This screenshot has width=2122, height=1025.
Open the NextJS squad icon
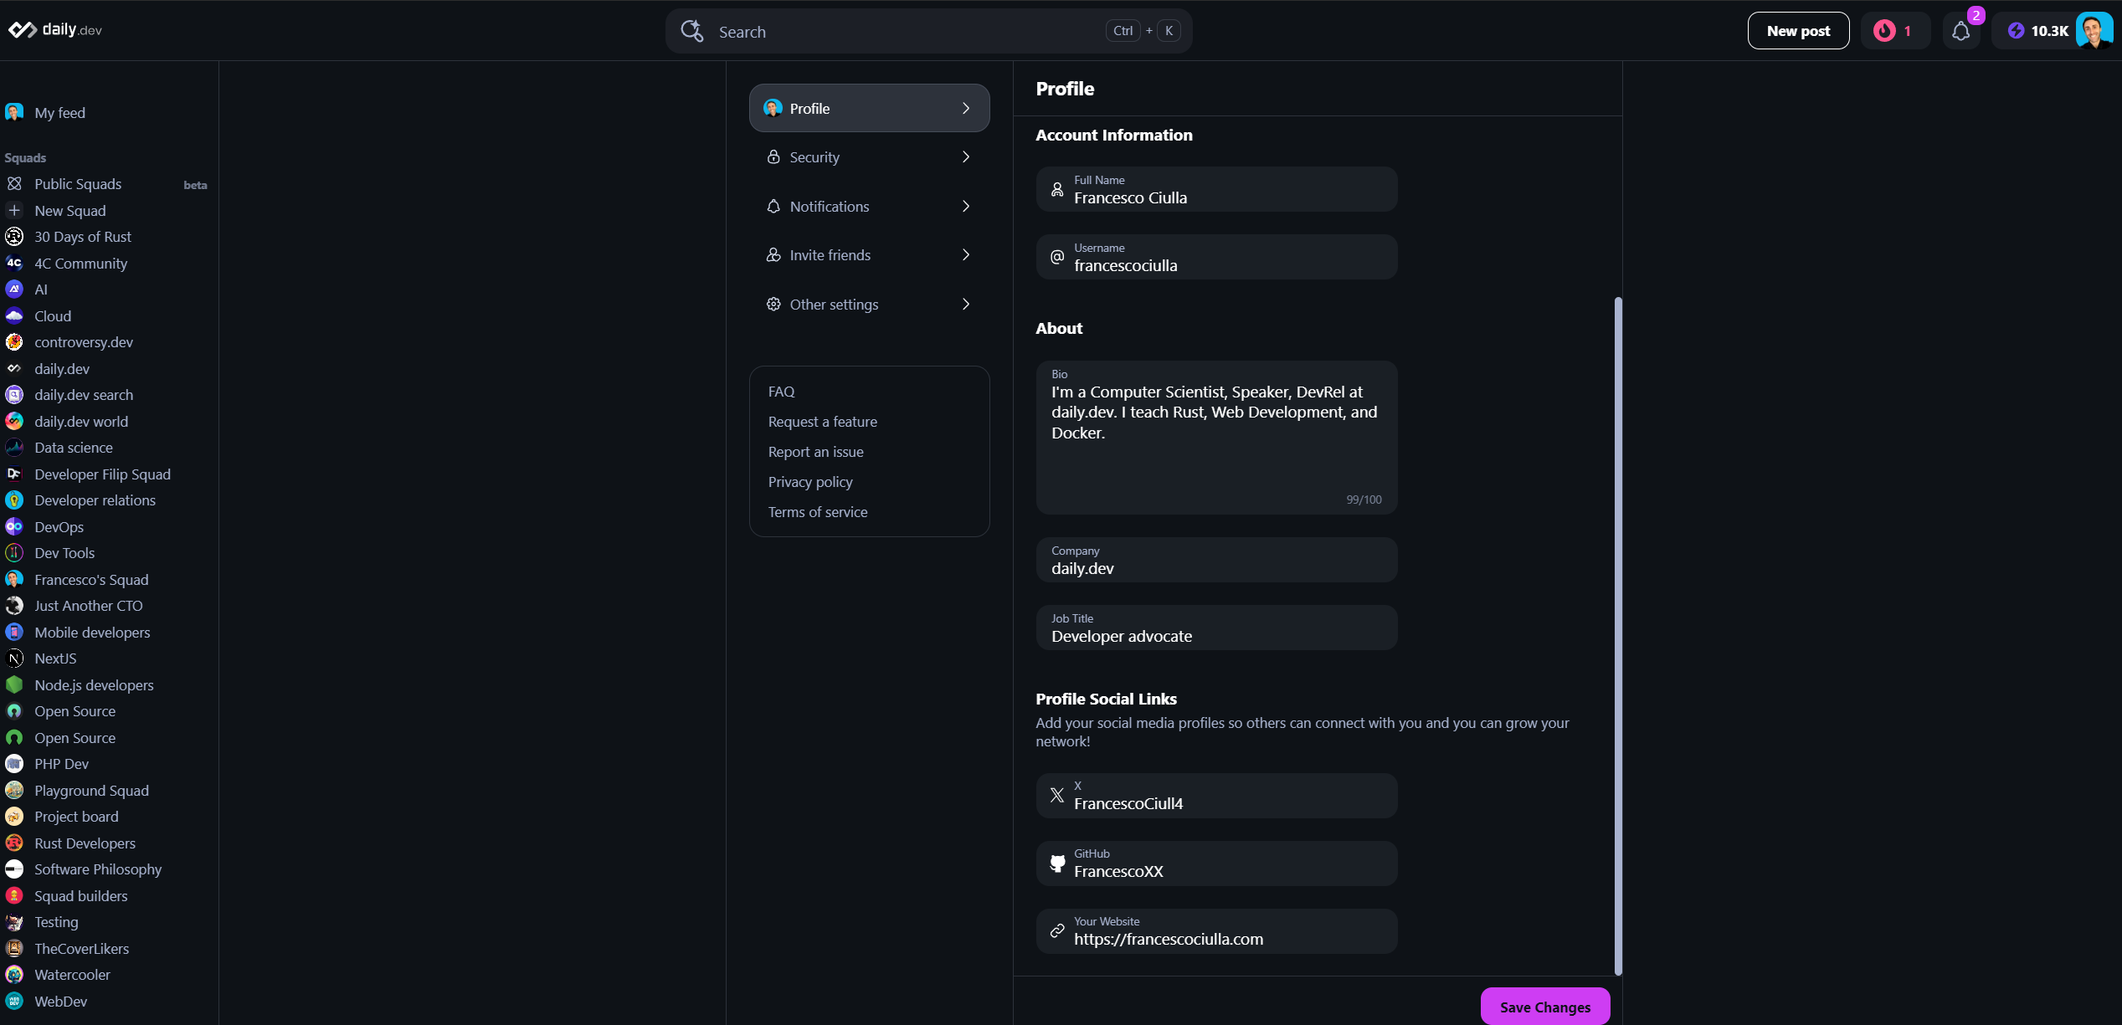[x=14, y=659]
